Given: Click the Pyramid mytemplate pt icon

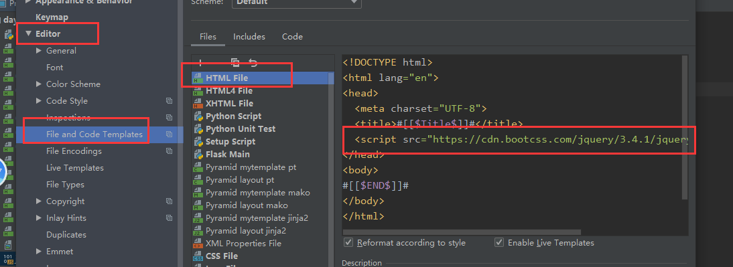Looking at the screenshot, I should tap(198, 167).
